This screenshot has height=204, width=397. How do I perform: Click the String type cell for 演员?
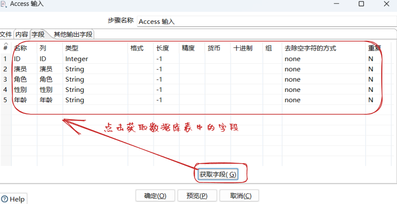click(x=95, y=69)
